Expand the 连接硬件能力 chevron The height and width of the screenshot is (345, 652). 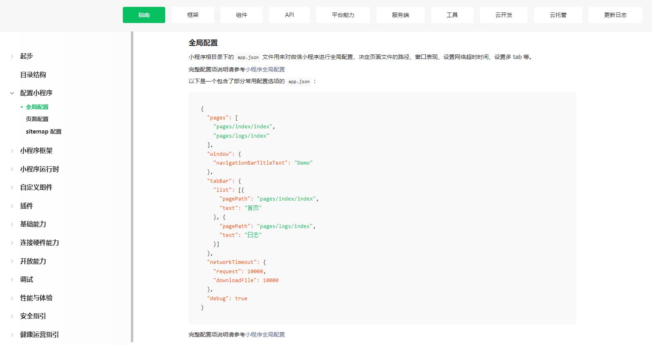[x=12, y=243]
